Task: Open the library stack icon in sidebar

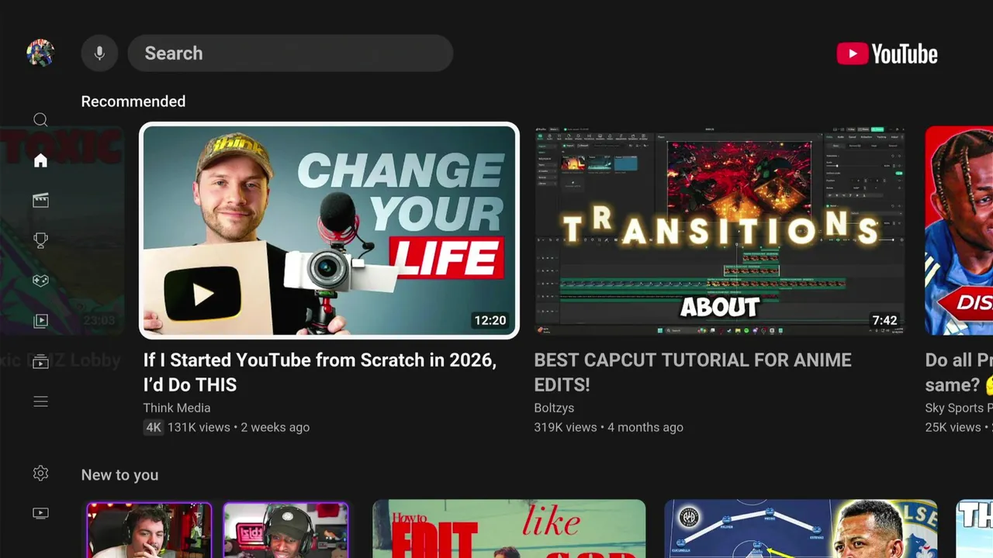Action: pos(40,361)
